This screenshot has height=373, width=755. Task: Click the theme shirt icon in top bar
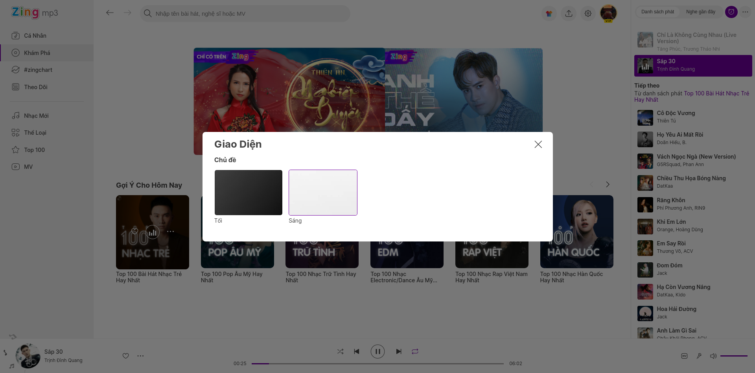click(x=549, y=13)
